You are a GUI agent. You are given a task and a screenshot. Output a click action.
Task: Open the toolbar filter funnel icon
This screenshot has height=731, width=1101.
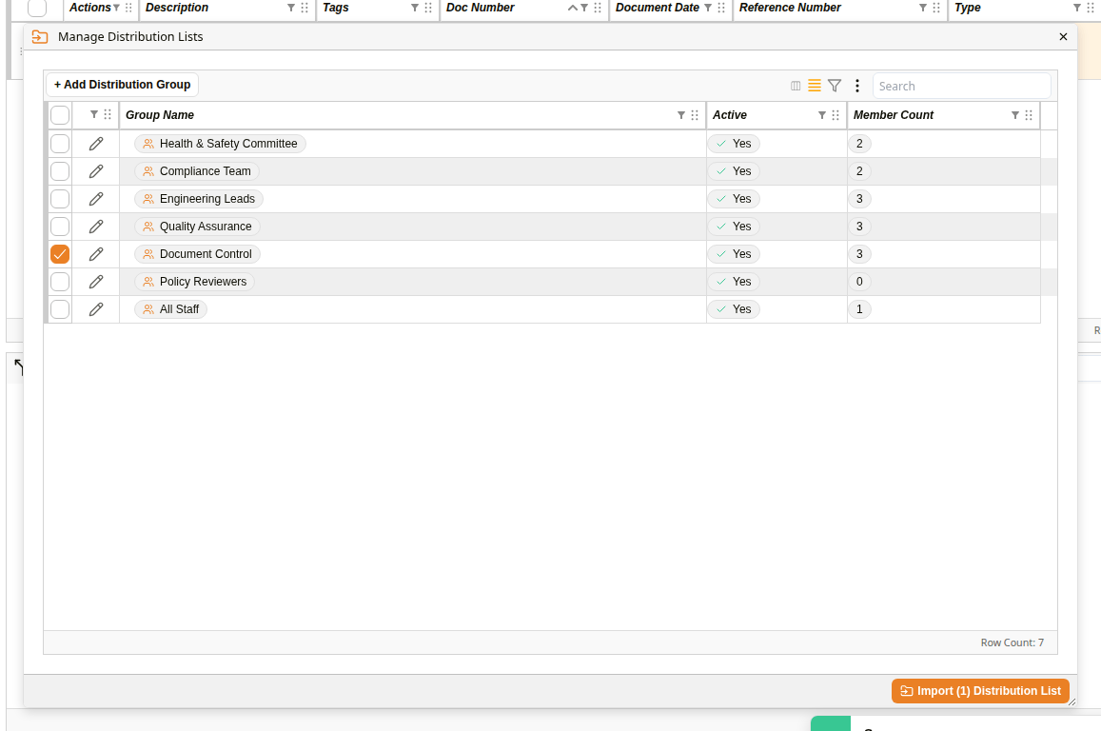tap(835, 86)
